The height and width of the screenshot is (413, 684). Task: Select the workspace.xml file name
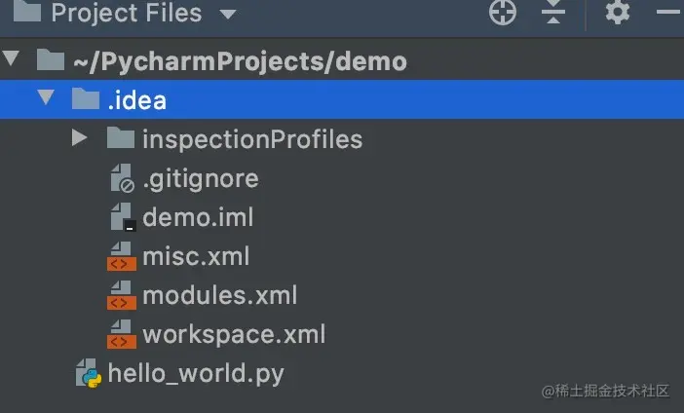pos(234,334)
